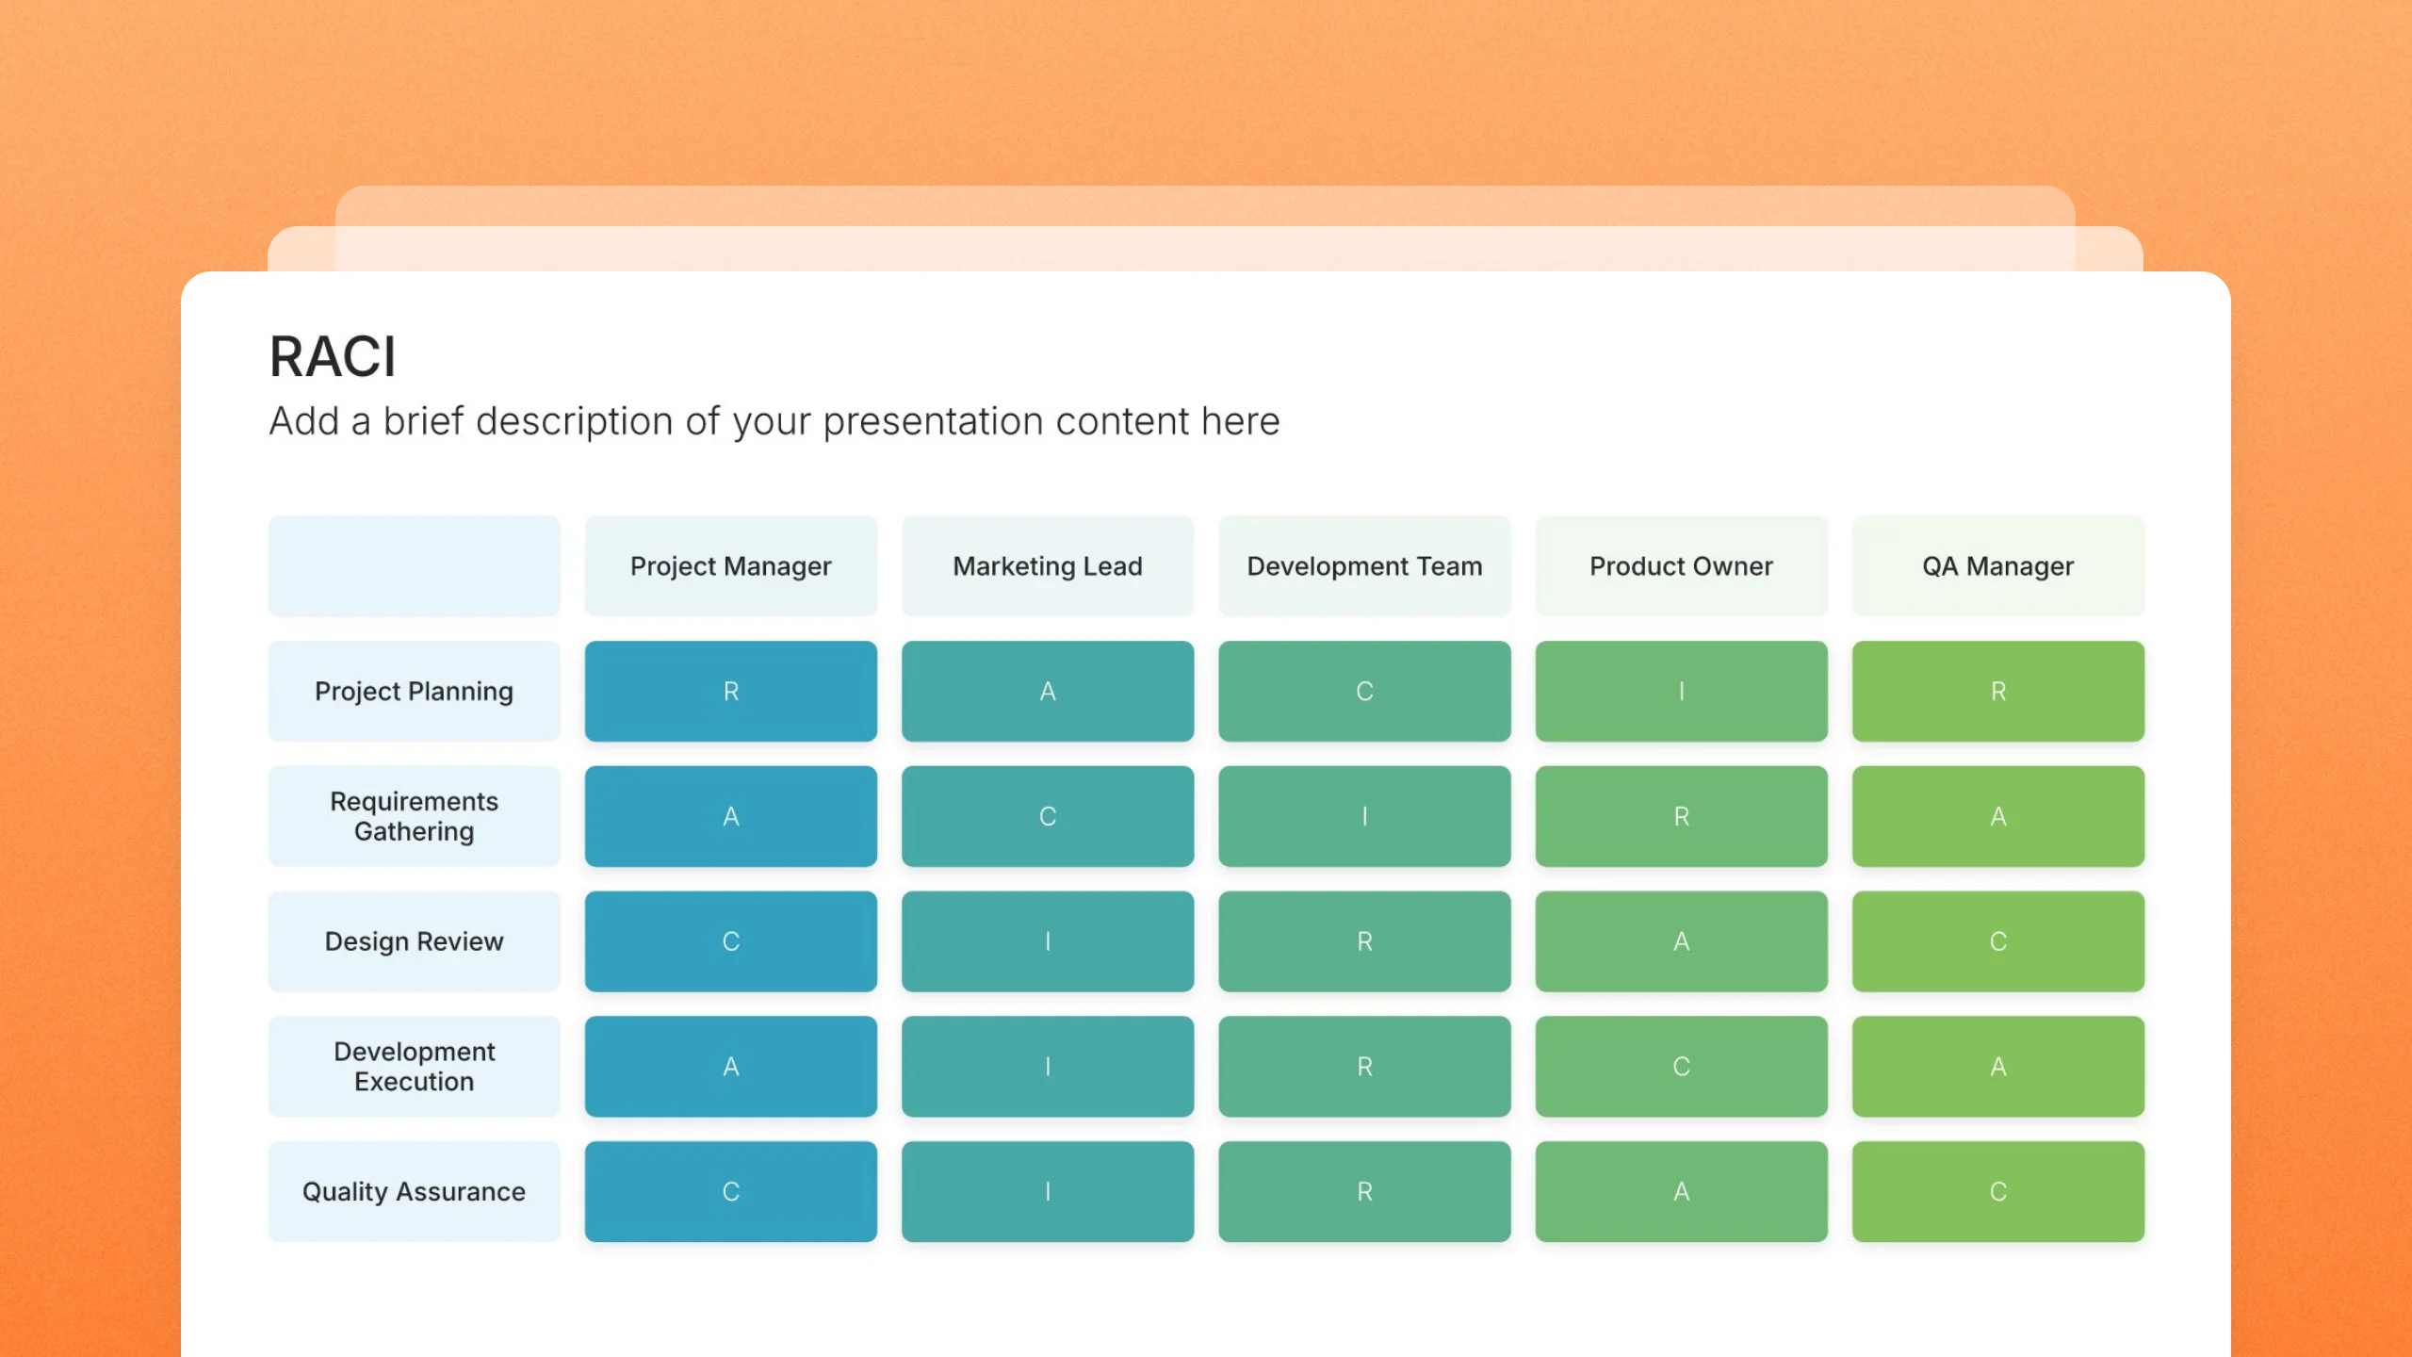2412x1357 pixels.
Task: Click Design Review cell under Project Manager
Action: (x=730, y=941)
